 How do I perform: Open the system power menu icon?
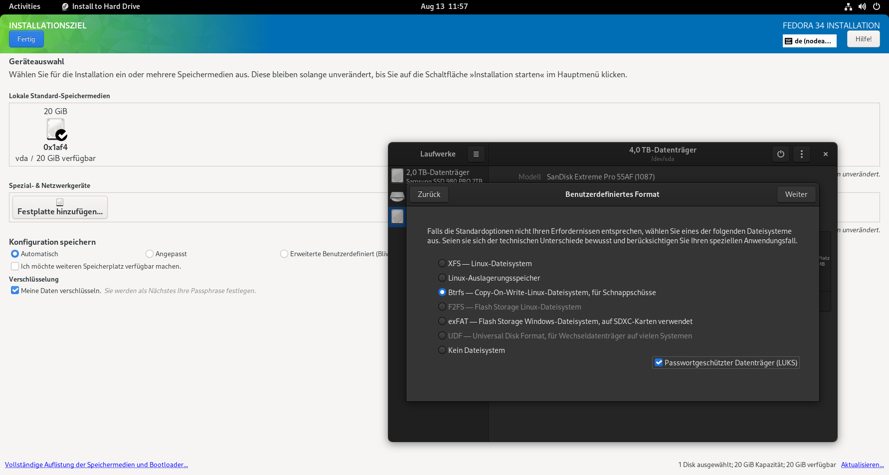point(876,6)
